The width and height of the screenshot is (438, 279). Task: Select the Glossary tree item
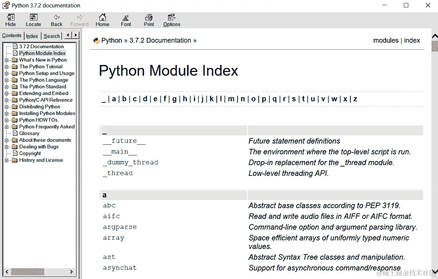29,133
